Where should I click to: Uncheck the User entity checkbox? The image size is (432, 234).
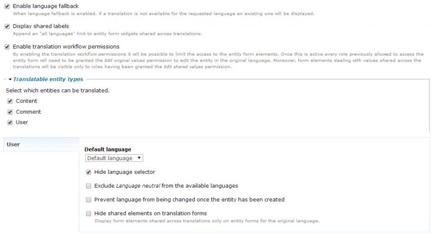point(10,123)
